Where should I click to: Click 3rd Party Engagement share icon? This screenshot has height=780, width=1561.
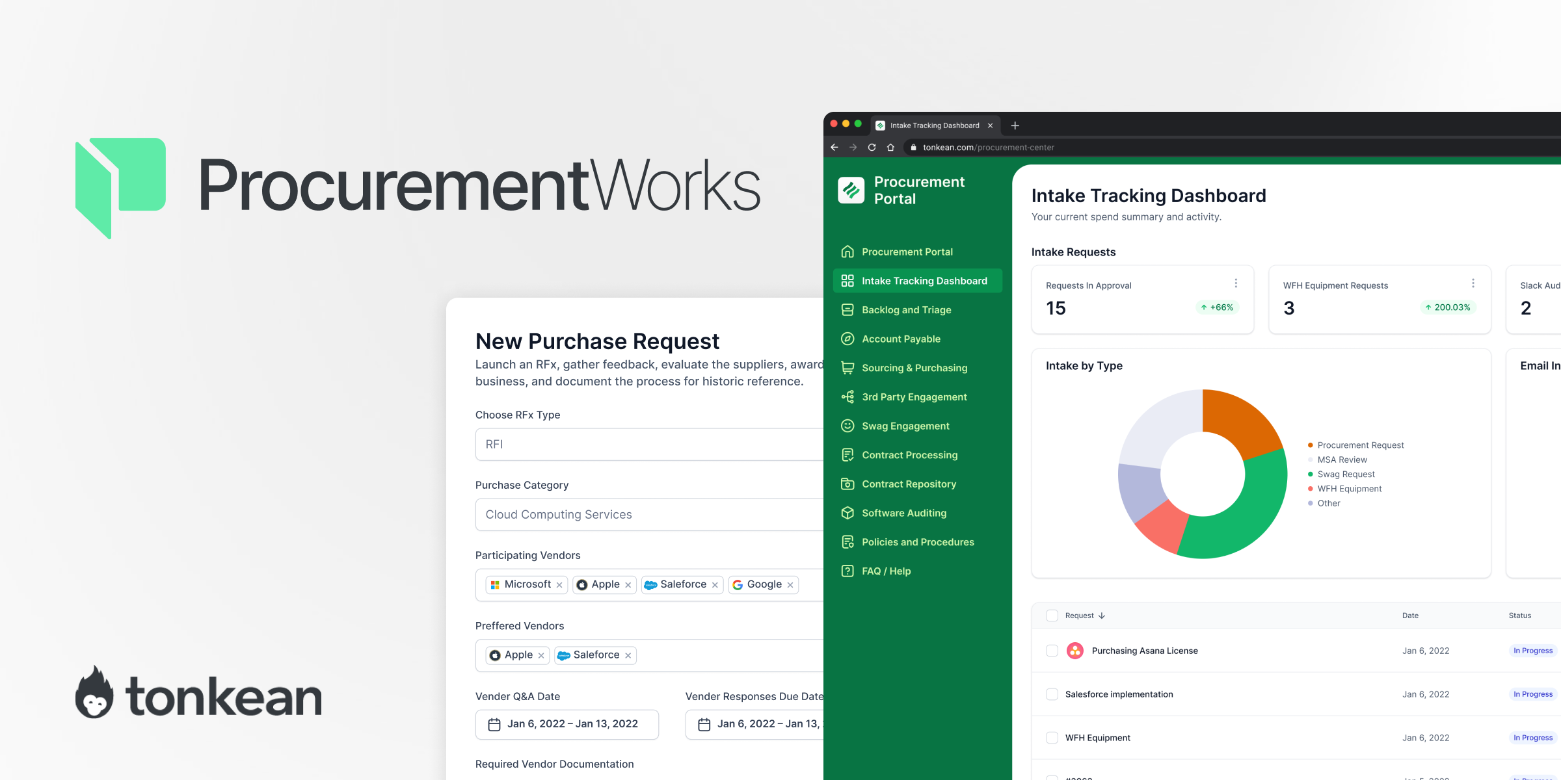pos(847,397)
